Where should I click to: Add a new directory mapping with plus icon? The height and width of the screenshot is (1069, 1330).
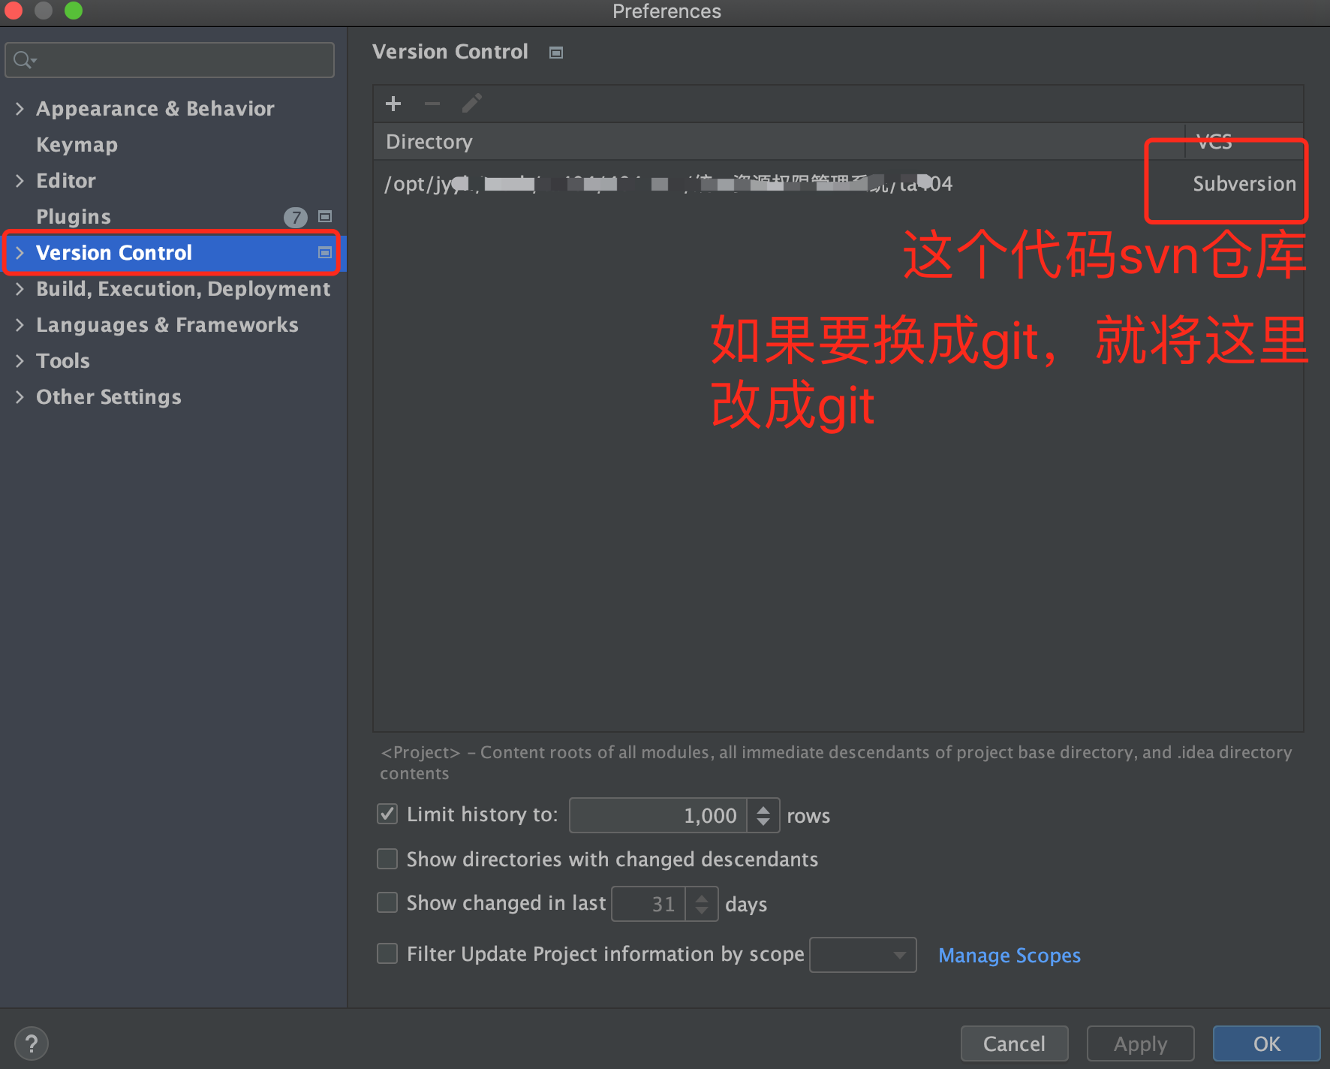[x=393, y=104]
